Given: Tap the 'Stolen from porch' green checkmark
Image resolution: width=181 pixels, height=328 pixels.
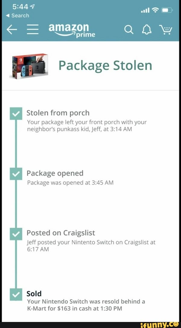Looking at the screenshot, I should coord(16,113).
